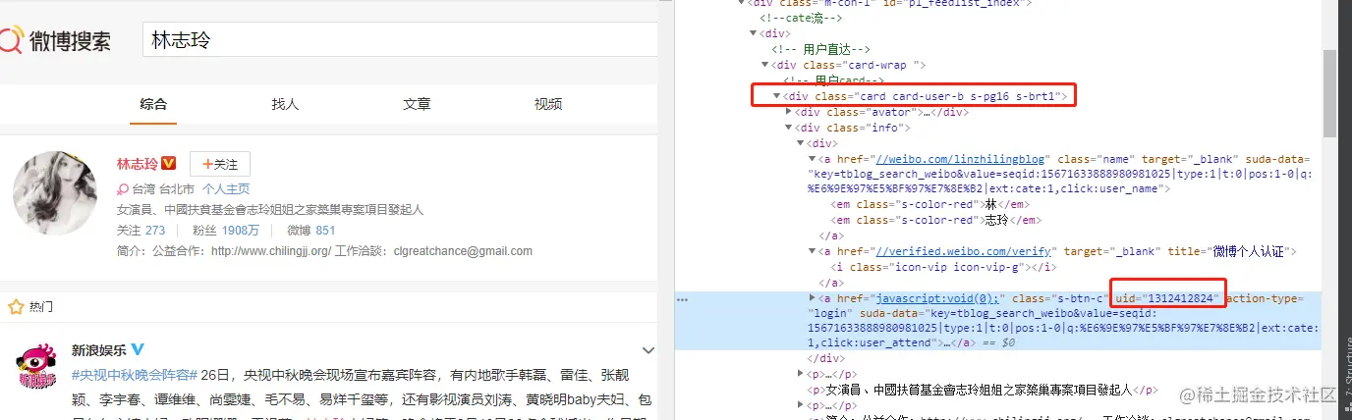Select the uid="1312412824" attribute text

coord(1168,297)
